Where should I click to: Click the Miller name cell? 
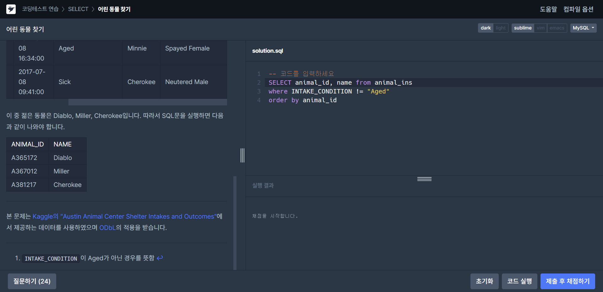coord(68,171)
